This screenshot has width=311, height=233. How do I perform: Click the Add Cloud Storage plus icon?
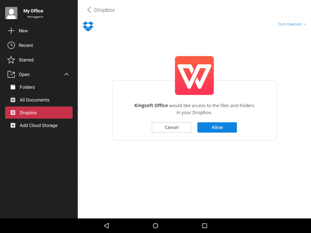[13, 125]
